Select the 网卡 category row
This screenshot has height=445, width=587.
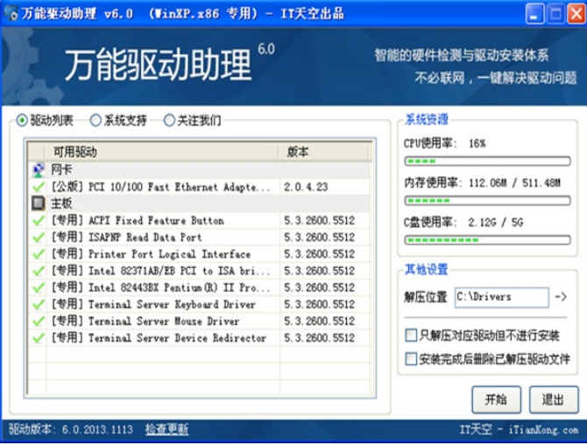point(201,170)
